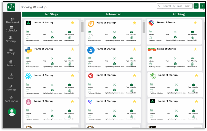The image size is (207, 131).
Task: Click the search by name input field
Action: (x=177, y=6)
